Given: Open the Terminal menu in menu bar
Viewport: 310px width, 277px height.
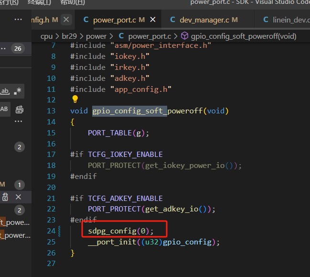Looking at the screenshot, I should (x=39, y=2).
